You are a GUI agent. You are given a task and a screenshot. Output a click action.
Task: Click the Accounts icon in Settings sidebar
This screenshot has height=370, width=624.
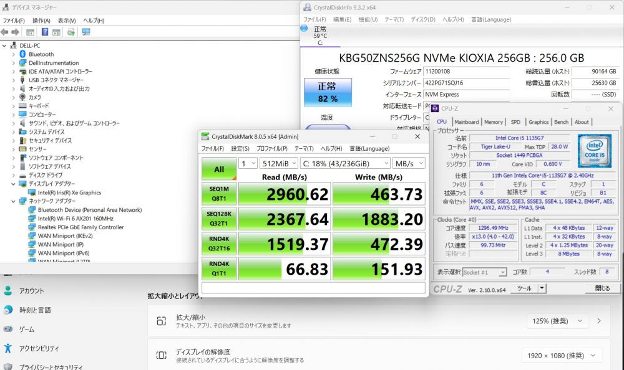pyautogui.click(x=8, y=291)
